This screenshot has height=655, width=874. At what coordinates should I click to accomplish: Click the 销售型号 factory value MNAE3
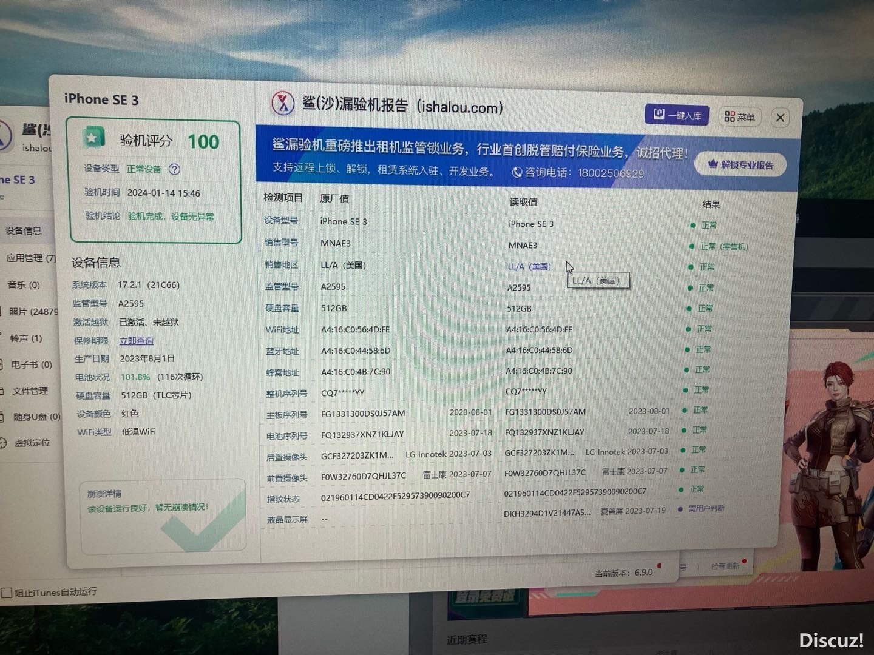coord(336,243)
